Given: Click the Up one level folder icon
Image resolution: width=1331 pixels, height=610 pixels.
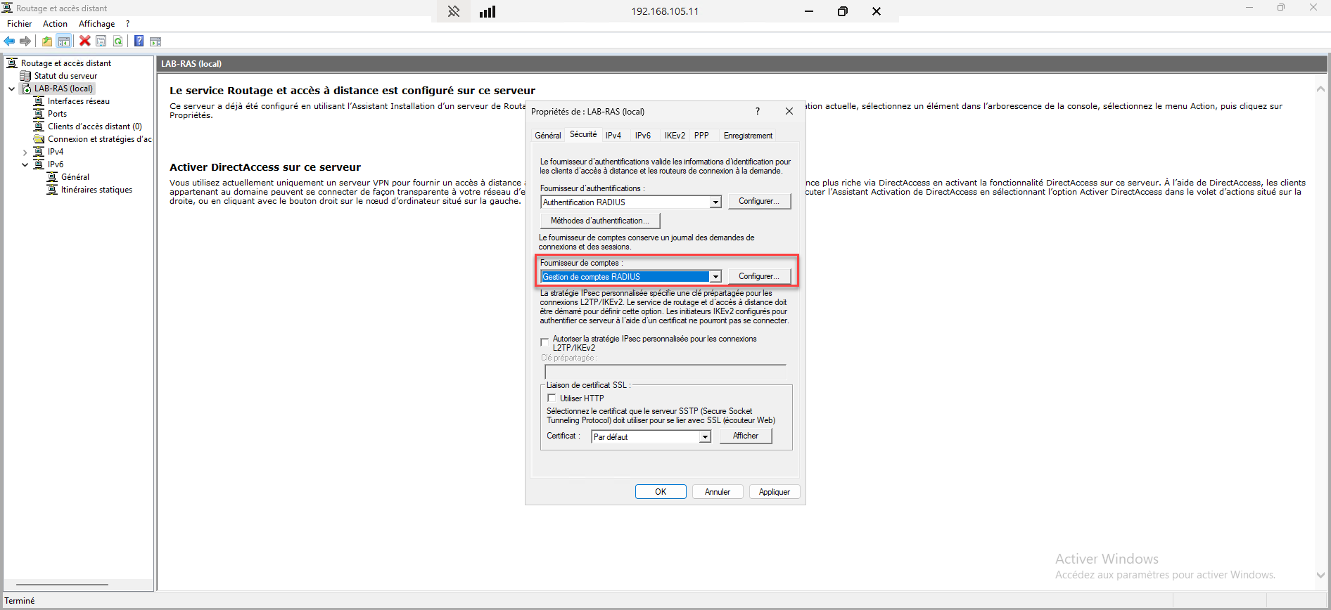Looking at the screenshot, I should [47, 41].
